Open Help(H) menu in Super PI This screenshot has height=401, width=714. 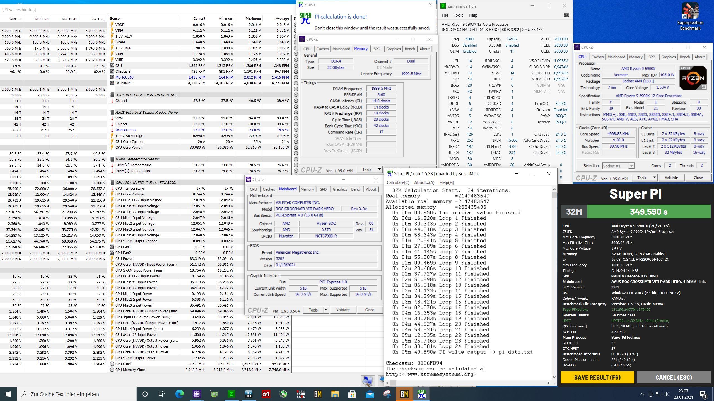tap(447, 182)
